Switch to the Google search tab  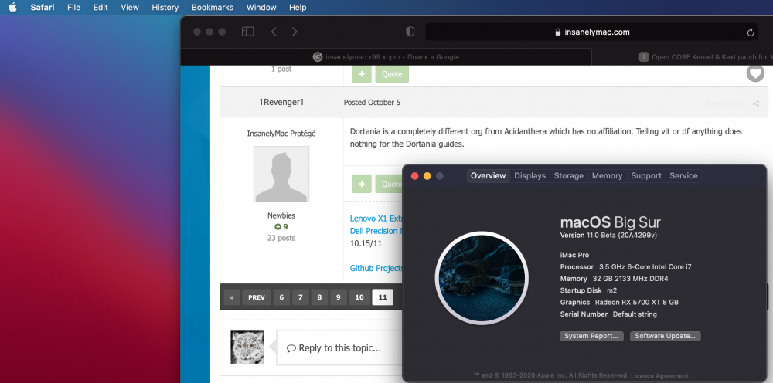pyautogui.click(x=386, y=57)
